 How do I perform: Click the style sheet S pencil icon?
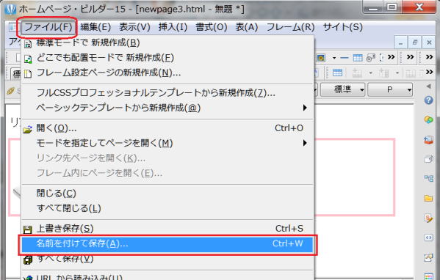click(428, 218)
